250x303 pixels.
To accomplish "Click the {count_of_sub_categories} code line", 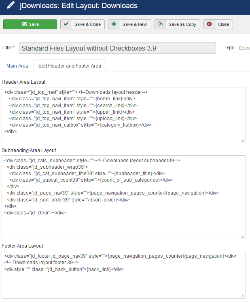I will (x=91, y=180).
